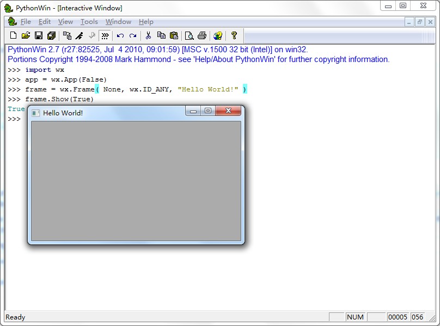Click the grayed Check/Import module icon
Screen dimensions: 440x326
click(92, 35)
